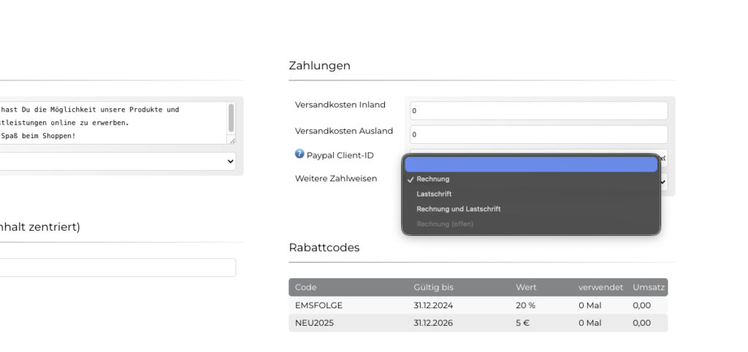Click the Weitere Zahlweisen label
The image size is (748, 352).
point(336,178)
